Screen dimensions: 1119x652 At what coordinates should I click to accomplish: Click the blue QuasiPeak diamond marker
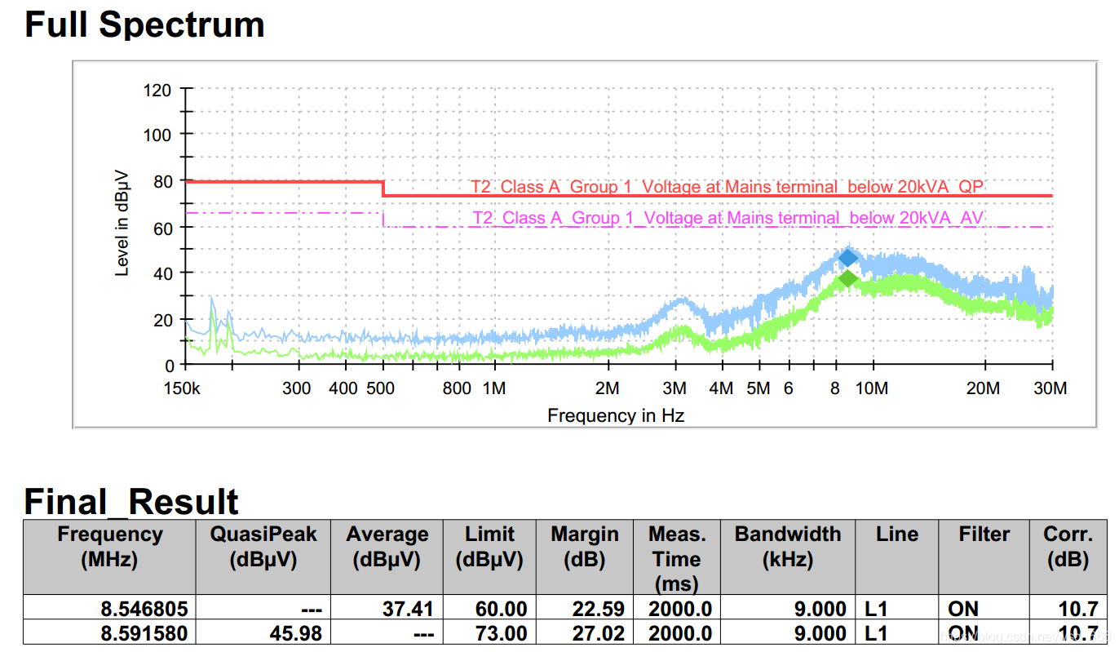(x=848, y=259)
